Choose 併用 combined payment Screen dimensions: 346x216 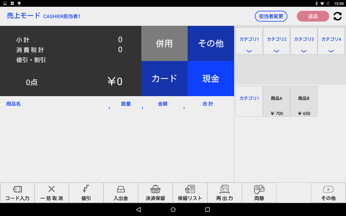164,43
